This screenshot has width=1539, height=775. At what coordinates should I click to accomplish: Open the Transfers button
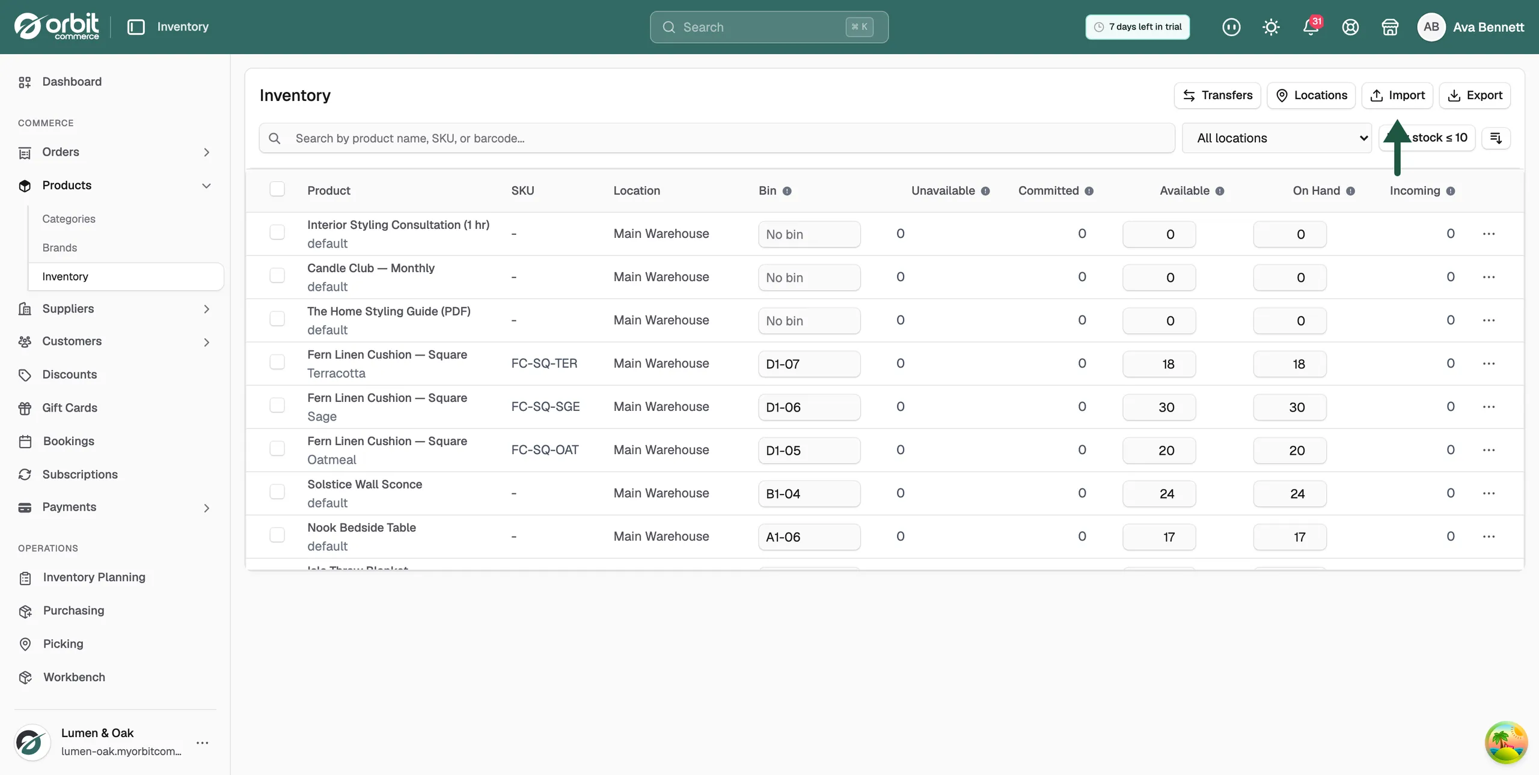pos(1217,96)
